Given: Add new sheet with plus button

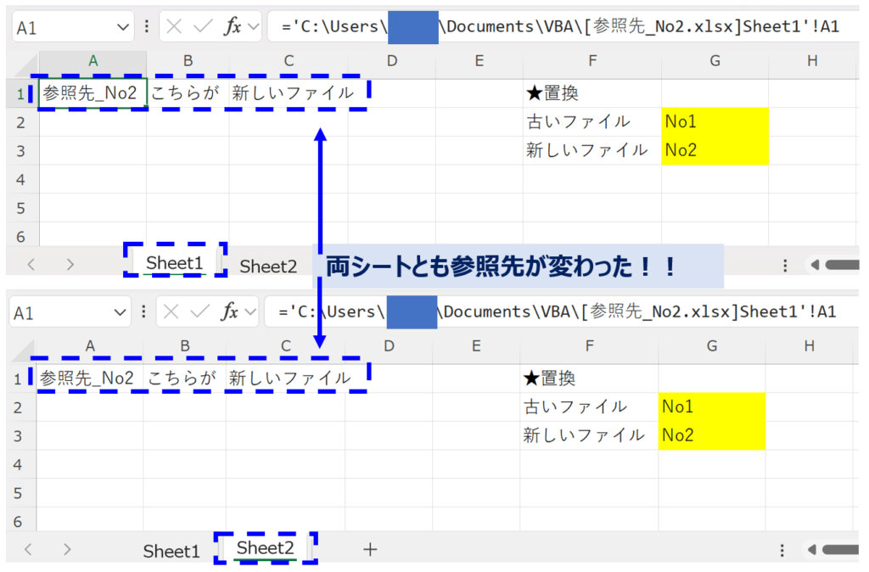Looking at the screenshot, I should 370,549.
